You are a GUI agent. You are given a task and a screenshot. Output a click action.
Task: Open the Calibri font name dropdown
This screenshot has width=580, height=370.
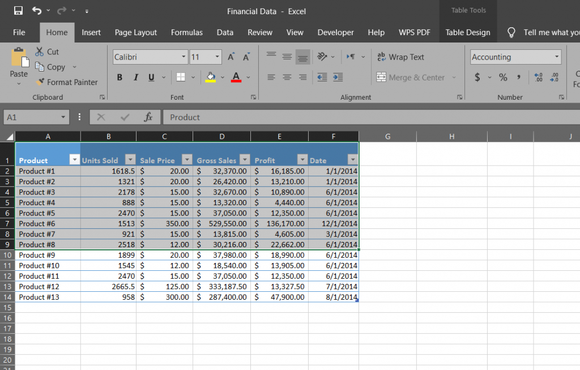click(x=184, y=57)
